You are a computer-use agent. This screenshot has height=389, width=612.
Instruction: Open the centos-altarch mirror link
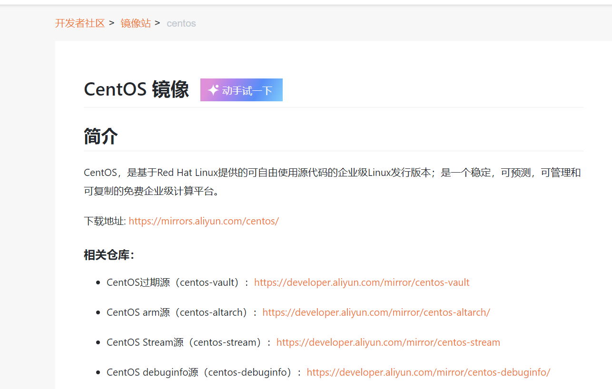(x=376, y=312)
